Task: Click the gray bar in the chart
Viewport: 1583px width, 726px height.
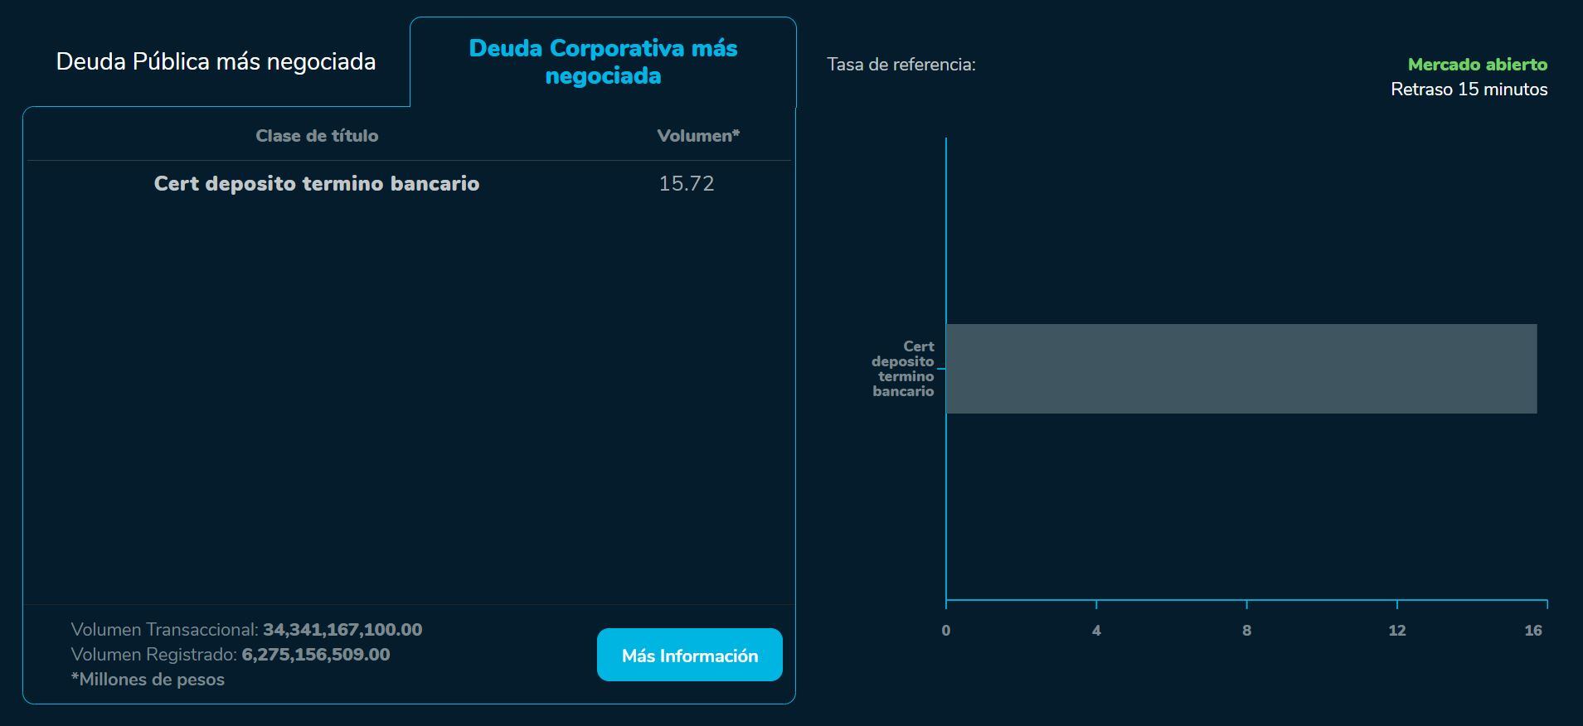Action: coord(1241,369)
